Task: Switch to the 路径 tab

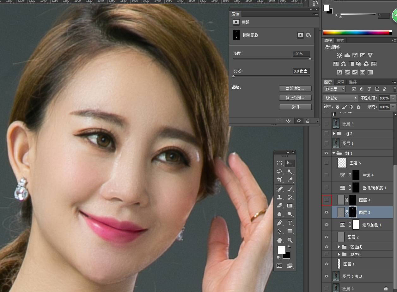Action: pos(353,82)
